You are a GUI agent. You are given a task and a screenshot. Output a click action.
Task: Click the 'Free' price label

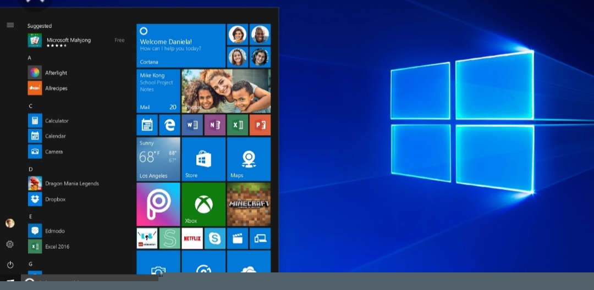119,40
